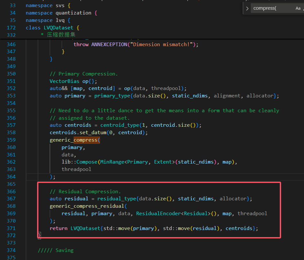The height and width of the screenshot is (260, 304).
Task: Click the sticky comment line 压缩数据集
Action: (61, 35)
